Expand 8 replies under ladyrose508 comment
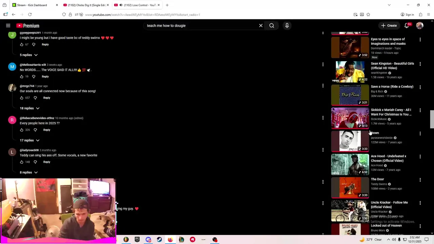434x244 pixels. (28, 172)
